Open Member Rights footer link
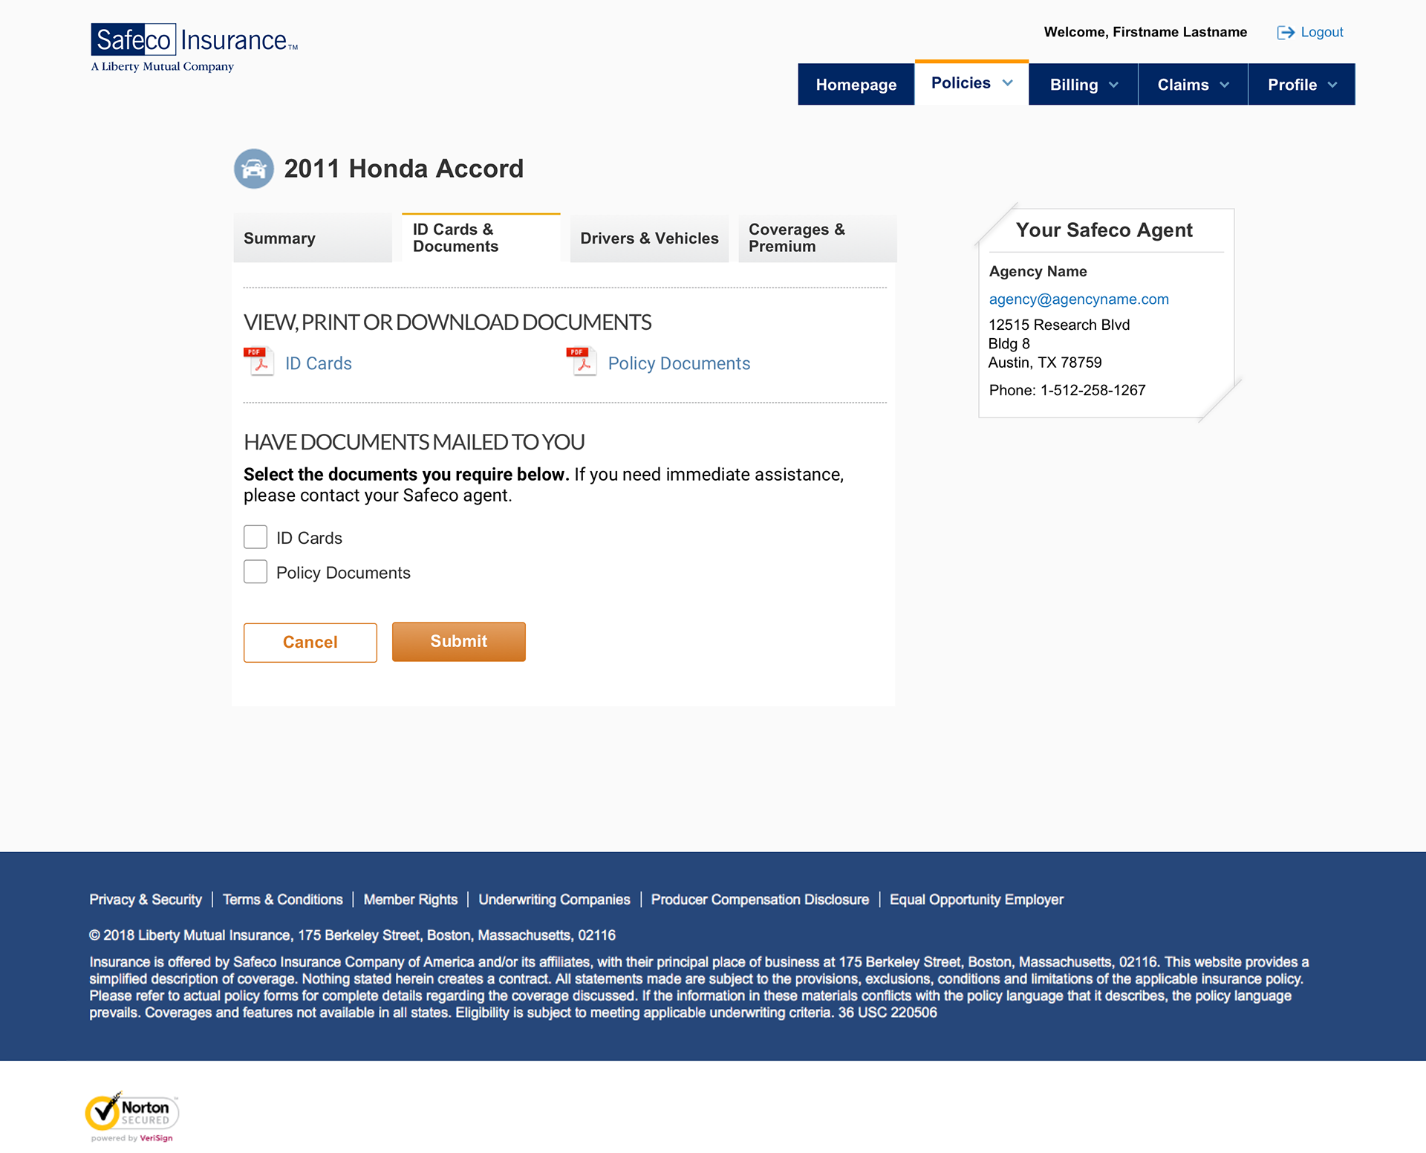 click(x=411, y=900)
